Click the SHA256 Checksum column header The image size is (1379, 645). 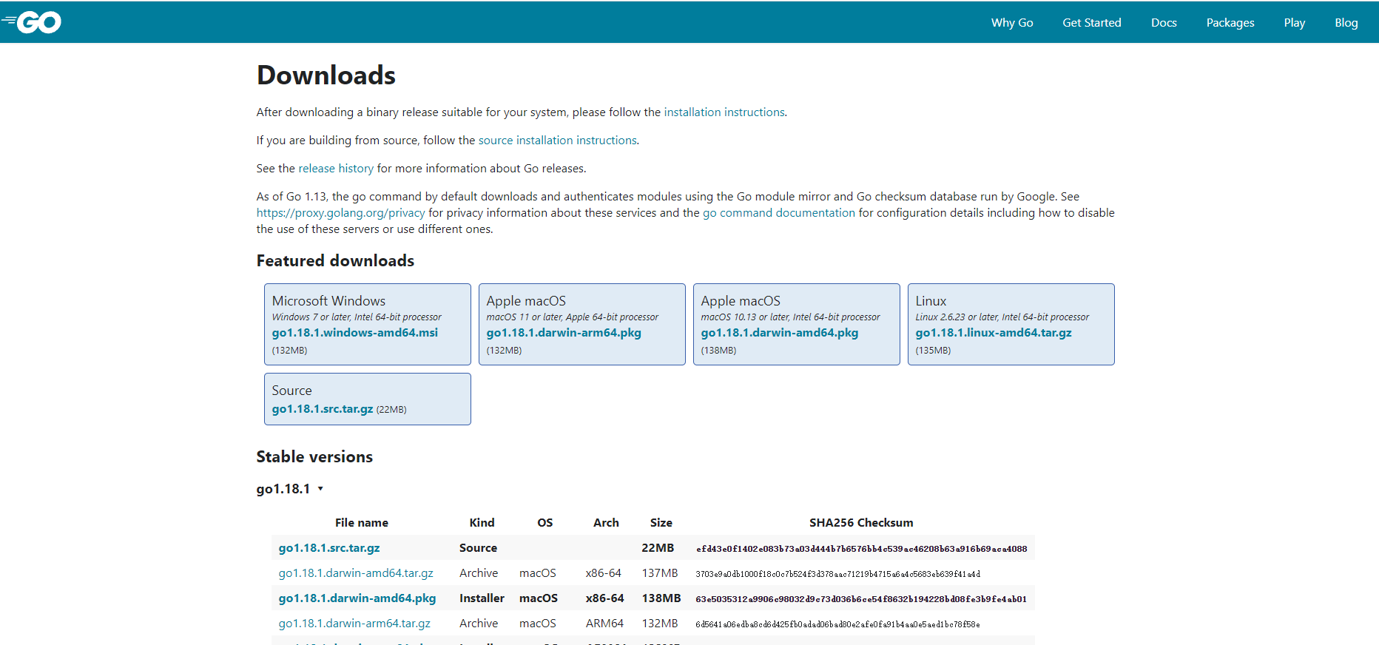861,523
